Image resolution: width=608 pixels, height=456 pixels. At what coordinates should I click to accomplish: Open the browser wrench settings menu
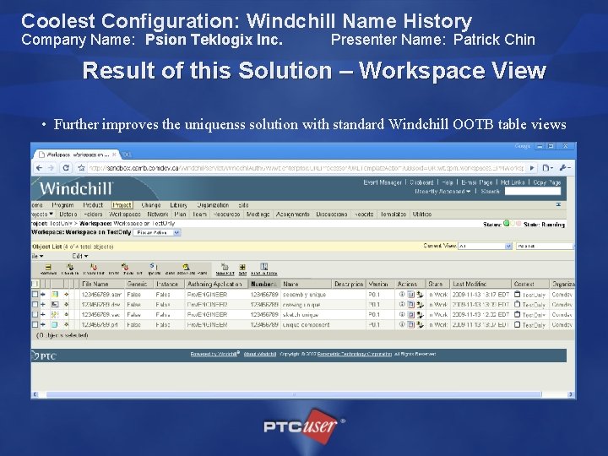pos(565,168)
